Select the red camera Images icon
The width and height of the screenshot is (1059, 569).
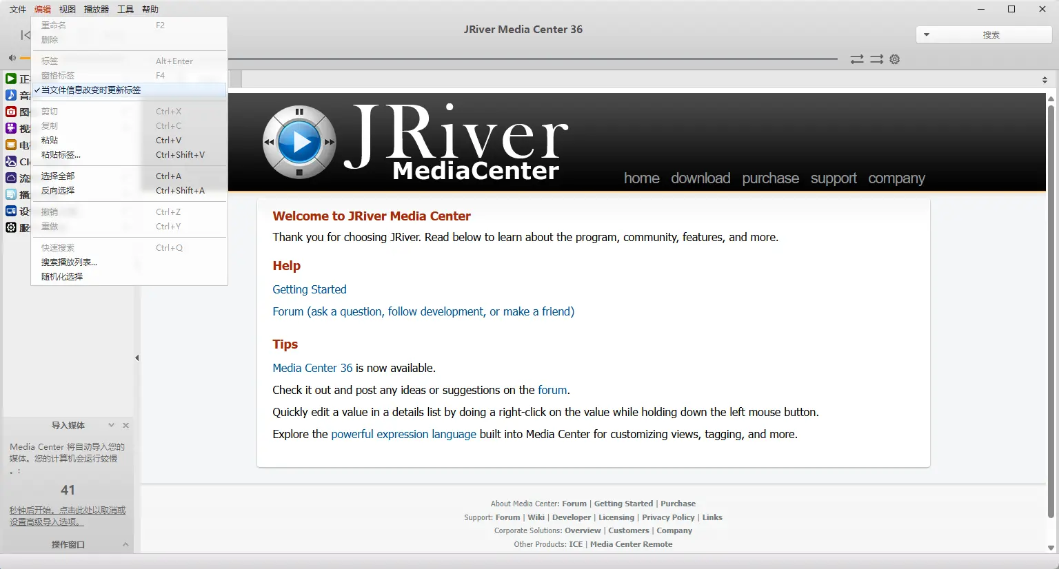click(11, 112)
